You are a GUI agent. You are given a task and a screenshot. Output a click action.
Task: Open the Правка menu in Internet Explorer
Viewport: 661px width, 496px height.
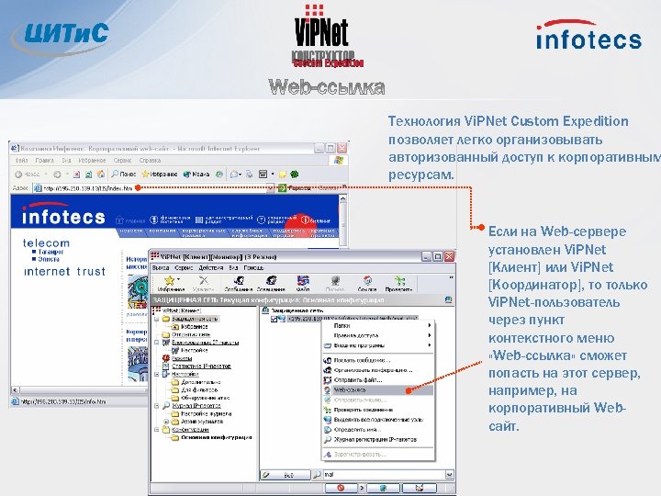(x=44, y=160)
